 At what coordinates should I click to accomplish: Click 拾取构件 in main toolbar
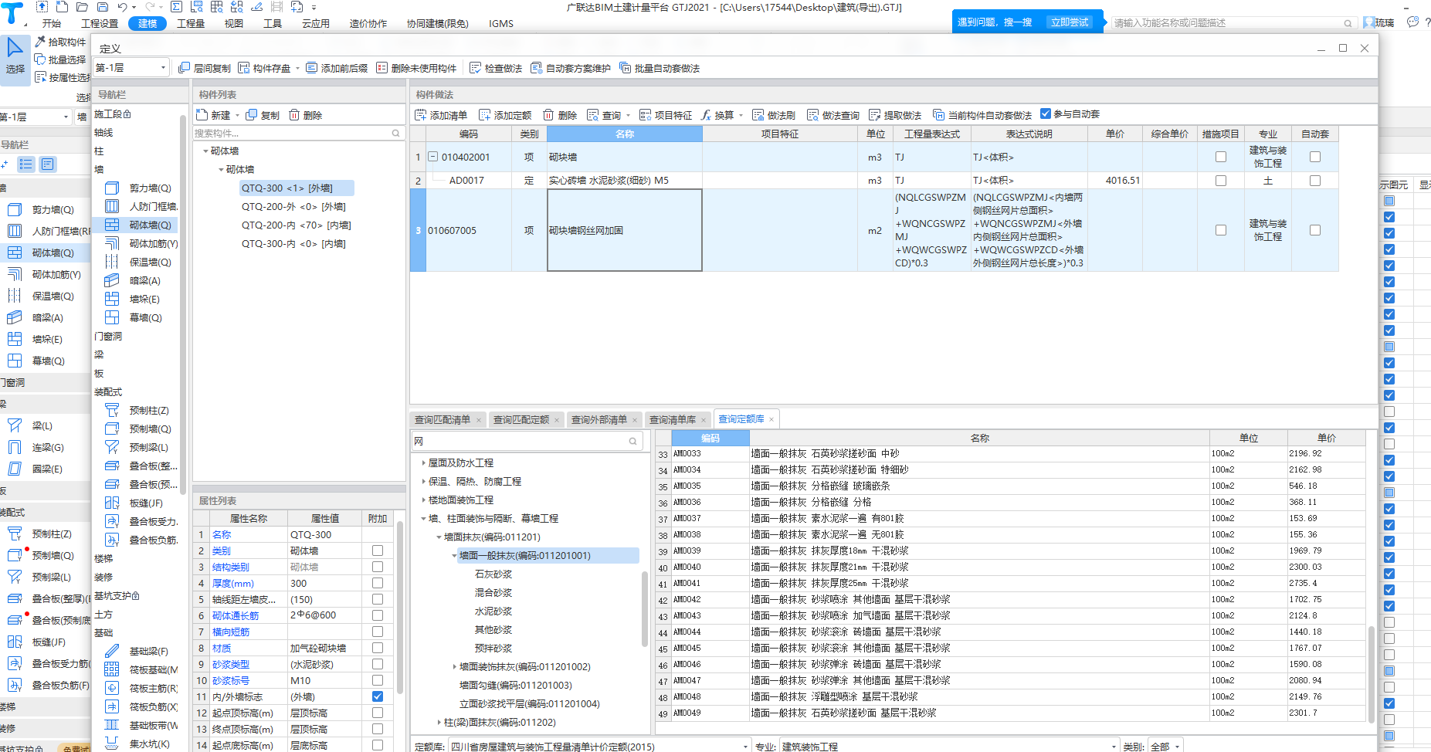coord(60,42)
